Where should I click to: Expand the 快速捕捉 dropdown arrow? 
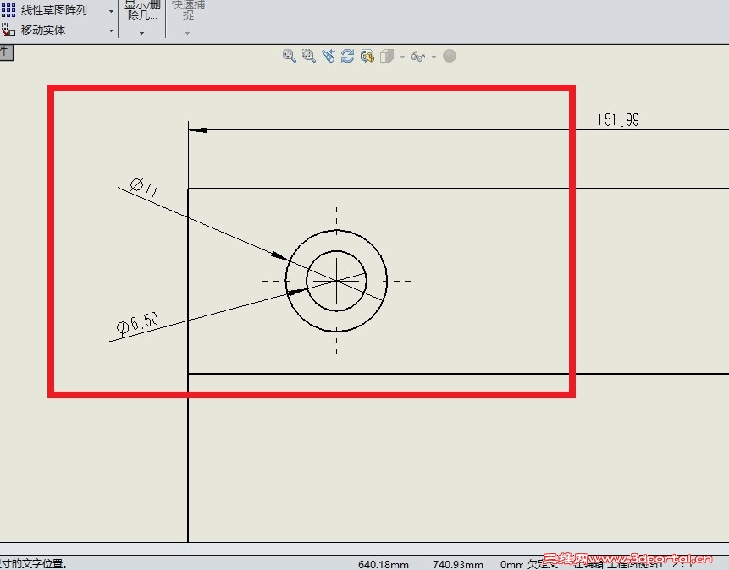pyautogui.click(x=187, y=33)
